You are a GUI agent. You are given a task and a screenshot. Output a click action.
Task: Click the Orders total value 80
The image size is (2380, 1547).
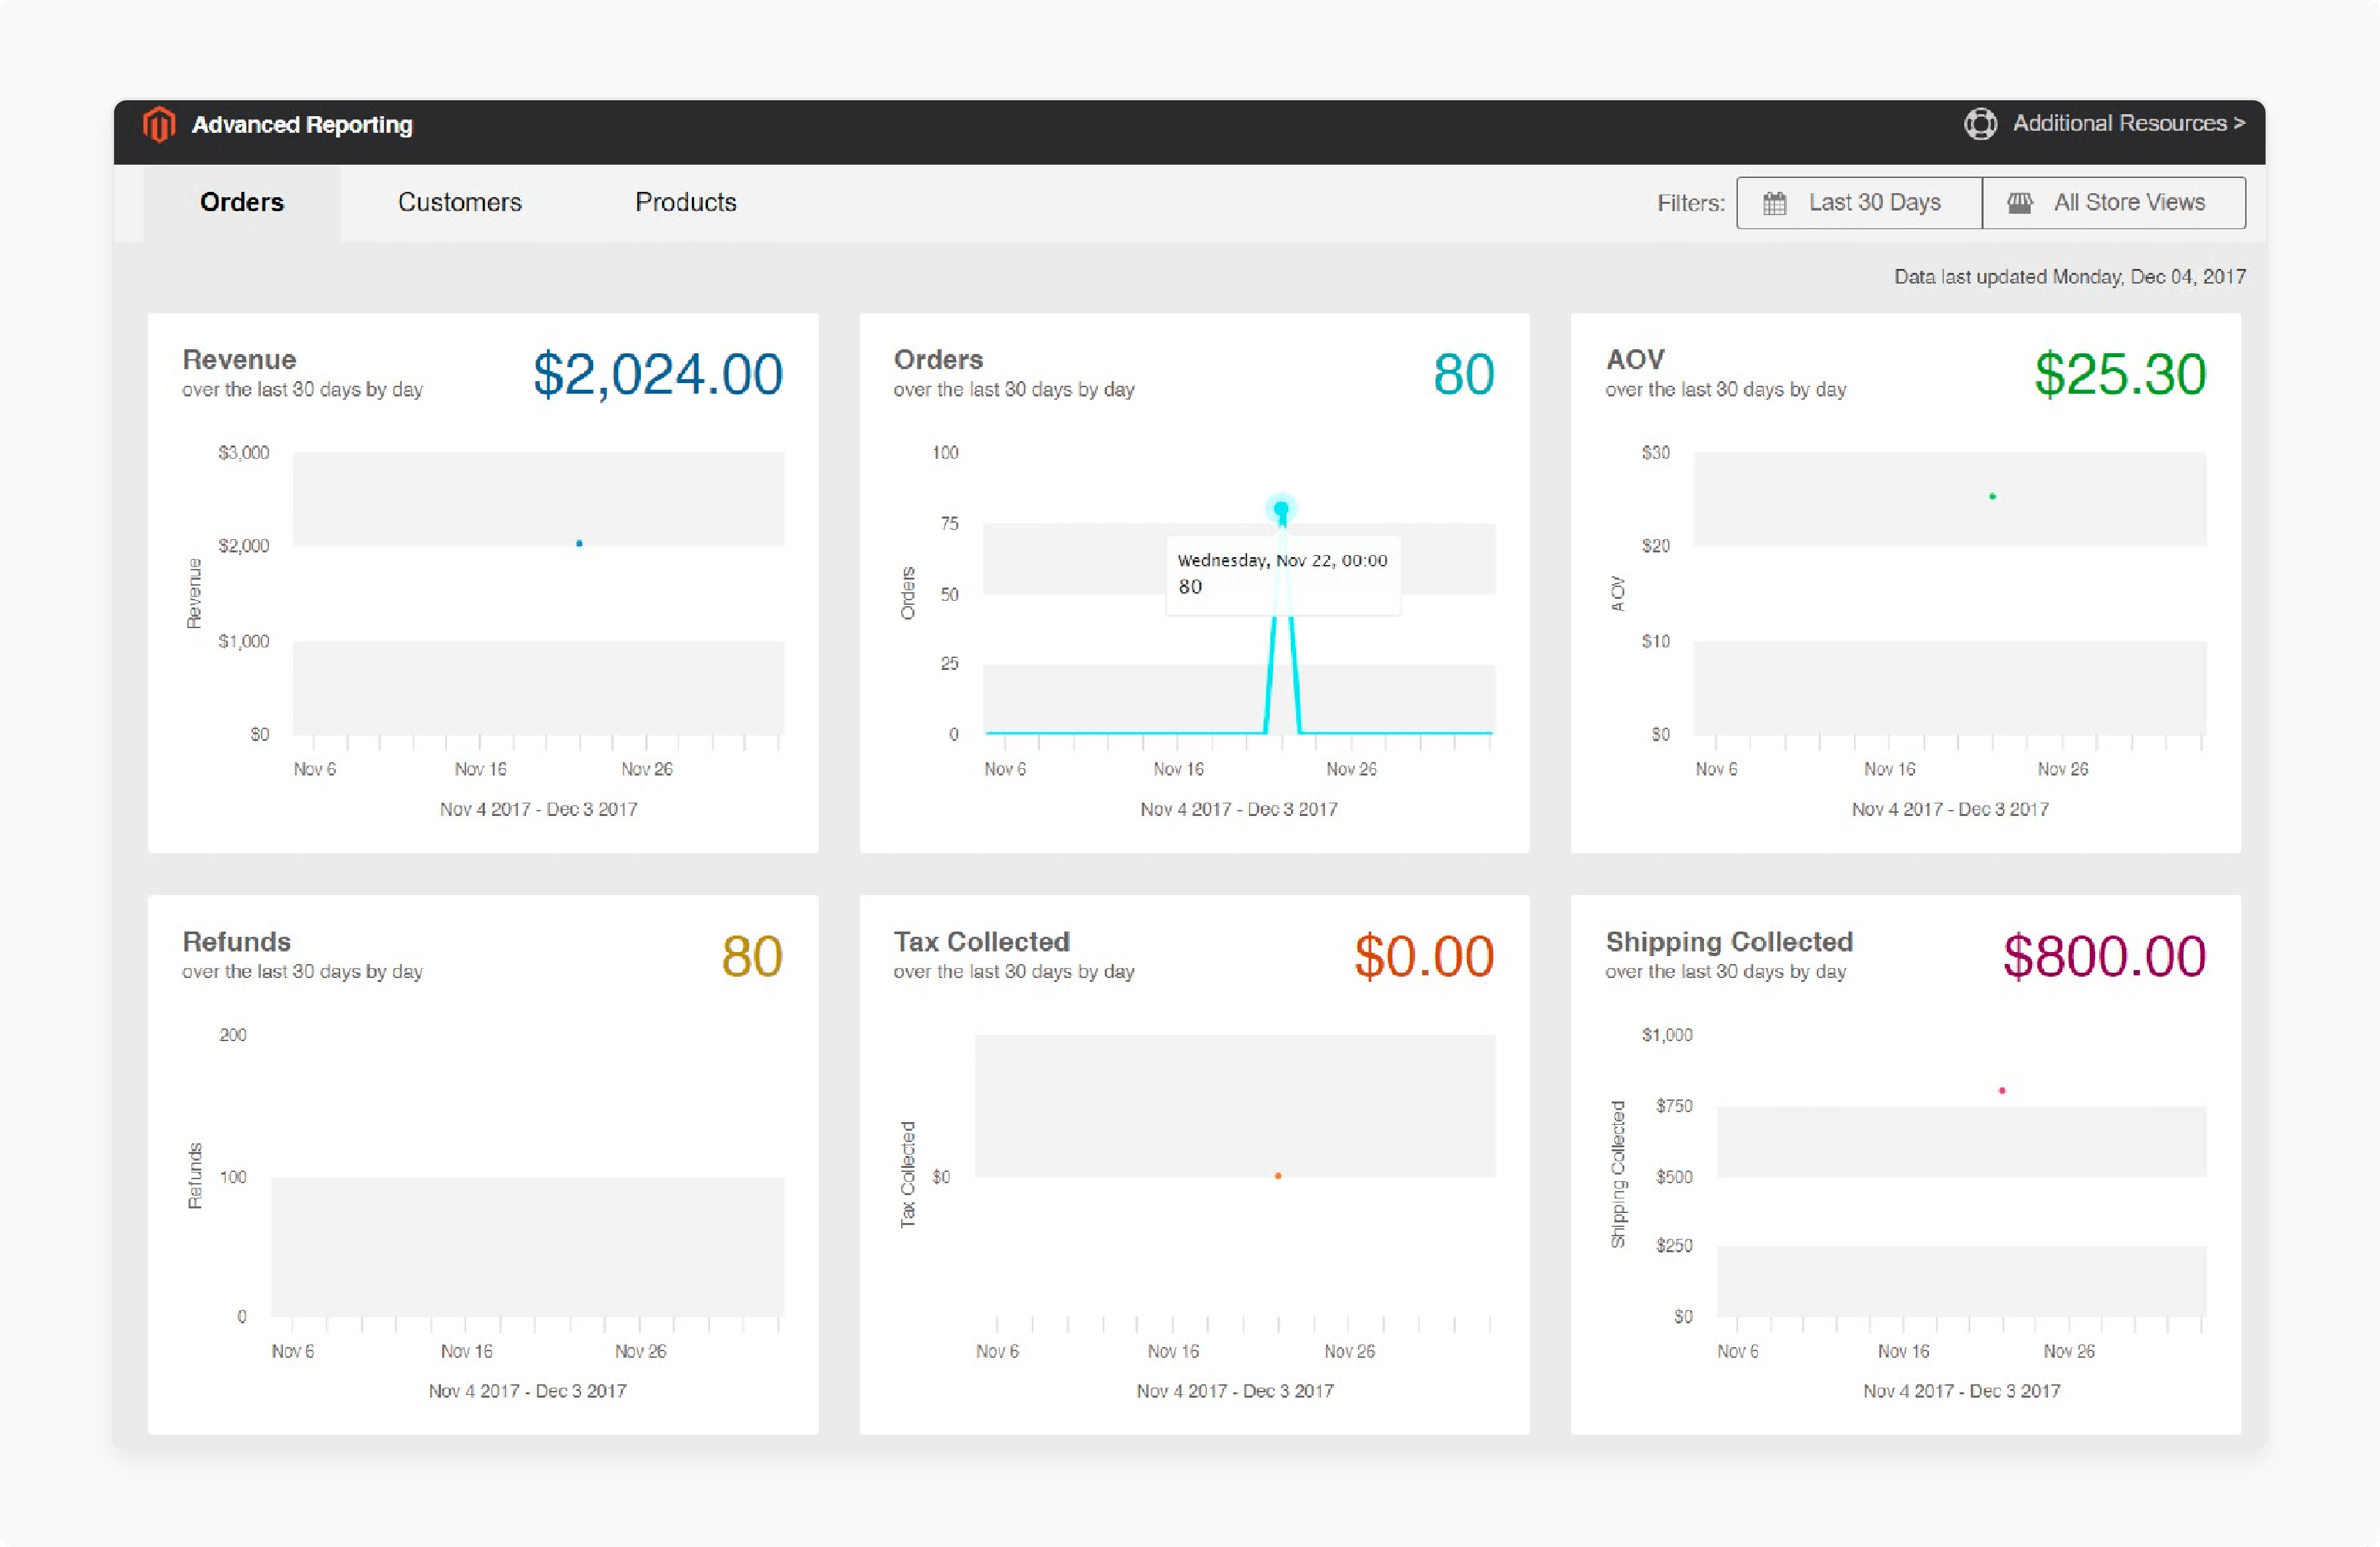(x=1464, y=374)
